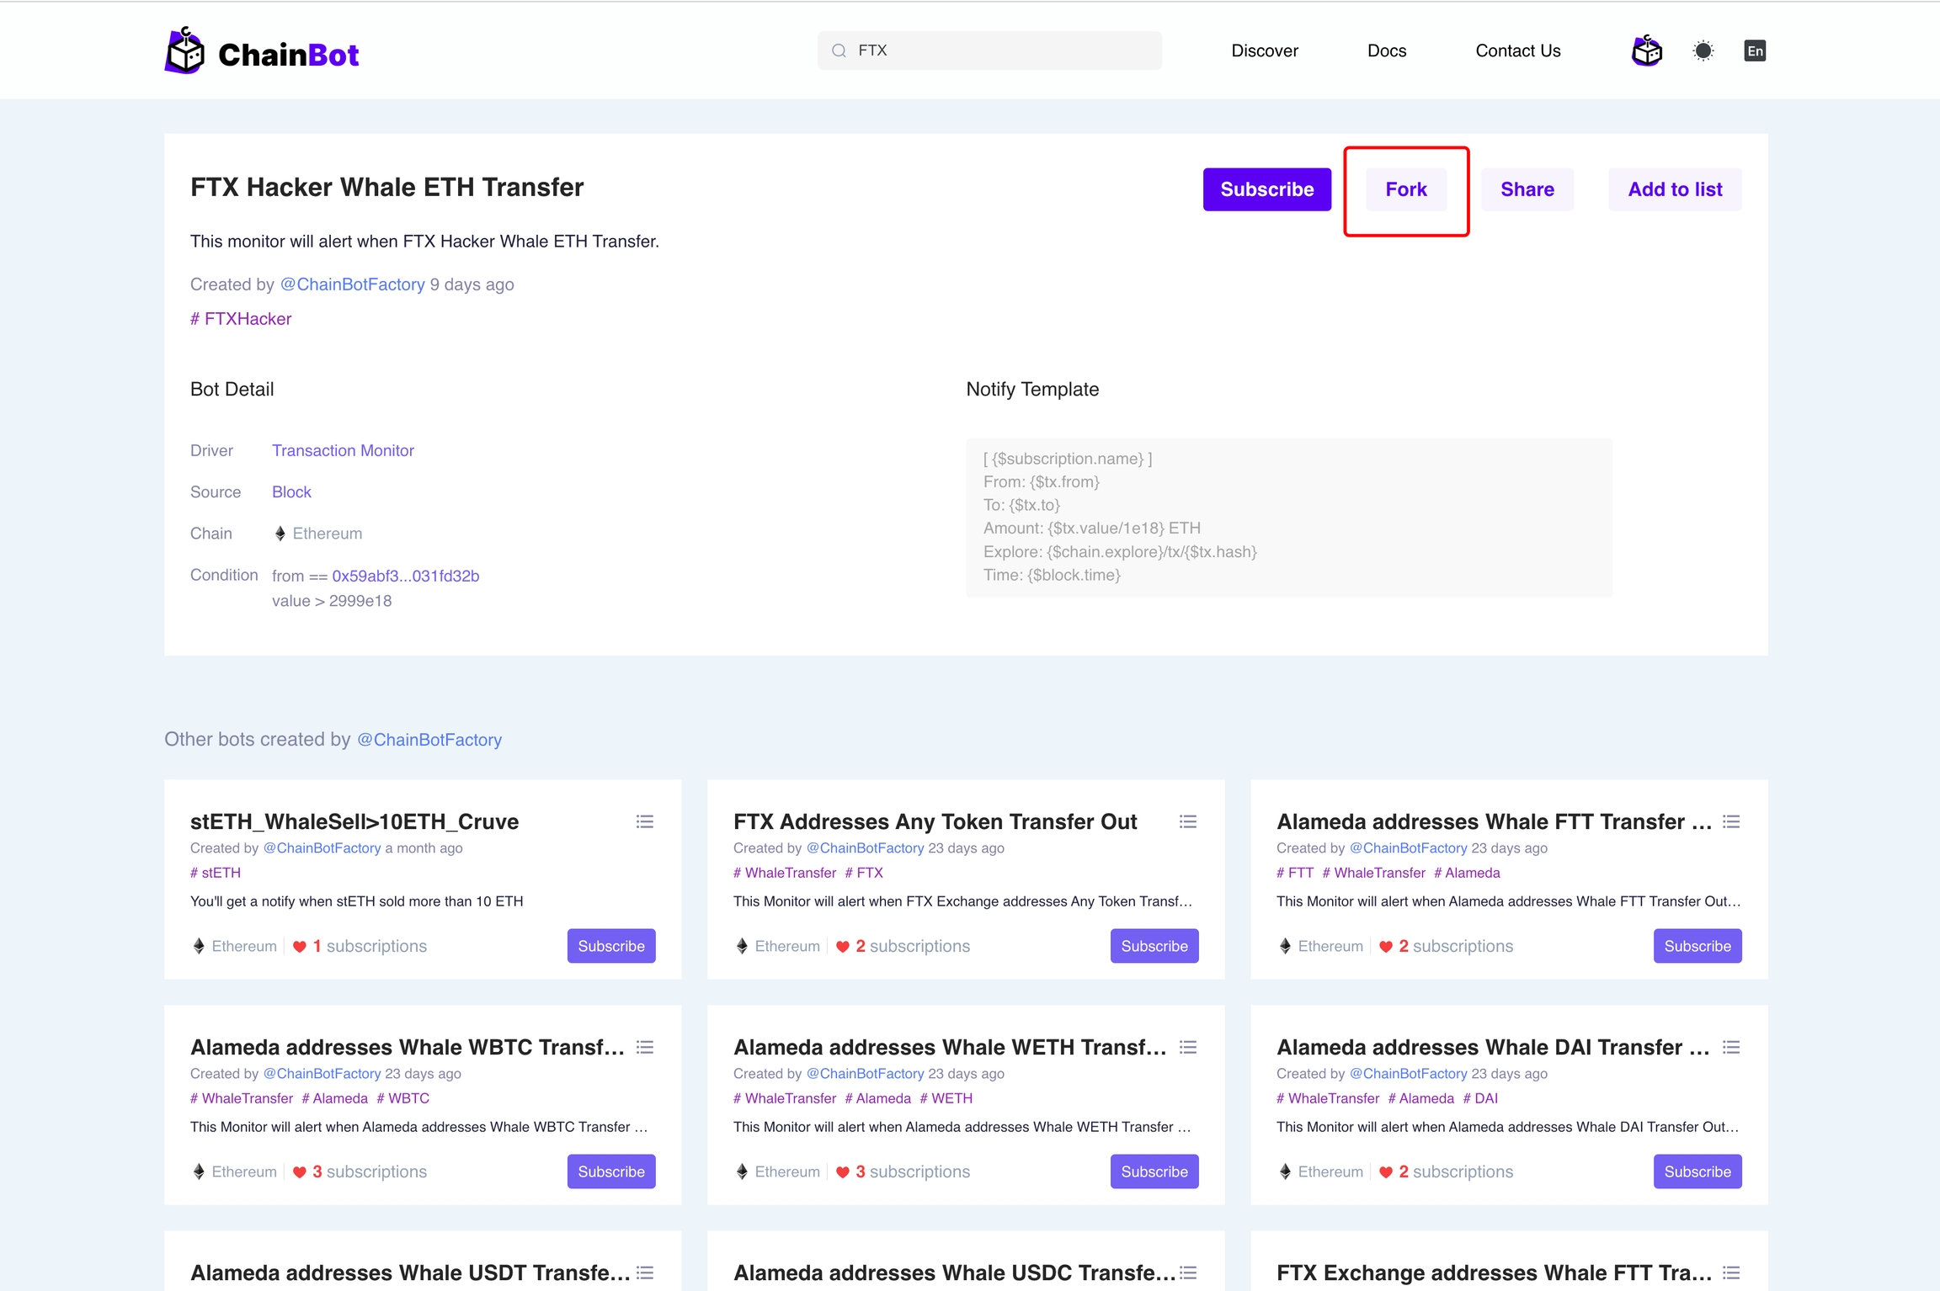Open the 0x59abf3...031fd32b address link

click(405, 576)
